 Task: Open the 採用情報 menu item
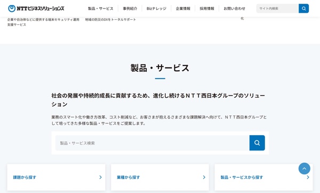pos(207,9)
